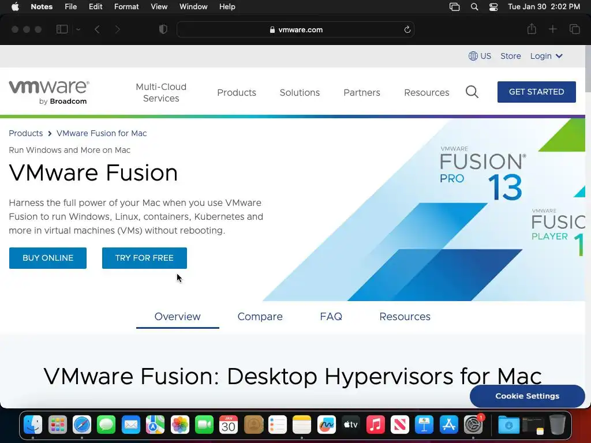The height and width of the screenshot is (443, 591).
Task: Open Launchpad from the Dock
Action: [x=58, y=425]
